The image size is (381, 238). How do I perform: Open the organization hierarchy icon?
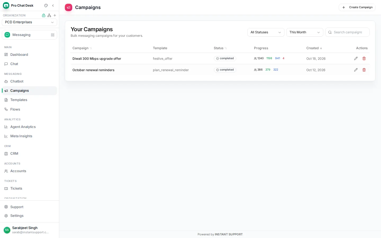(x=49, y=15)
